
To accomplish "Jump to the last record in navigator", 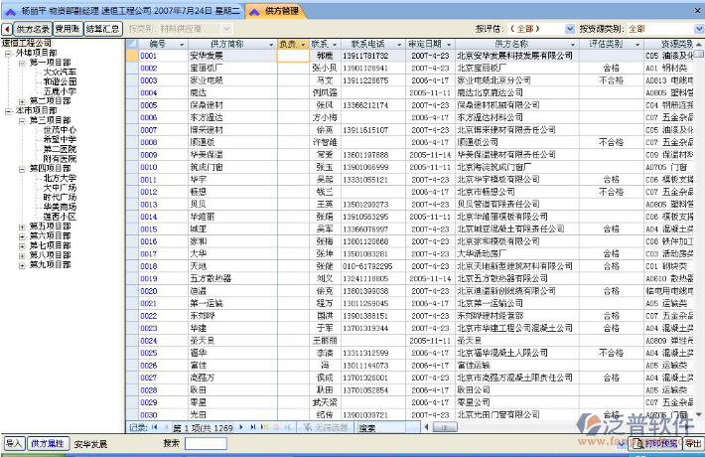I will tap(252, 427).
